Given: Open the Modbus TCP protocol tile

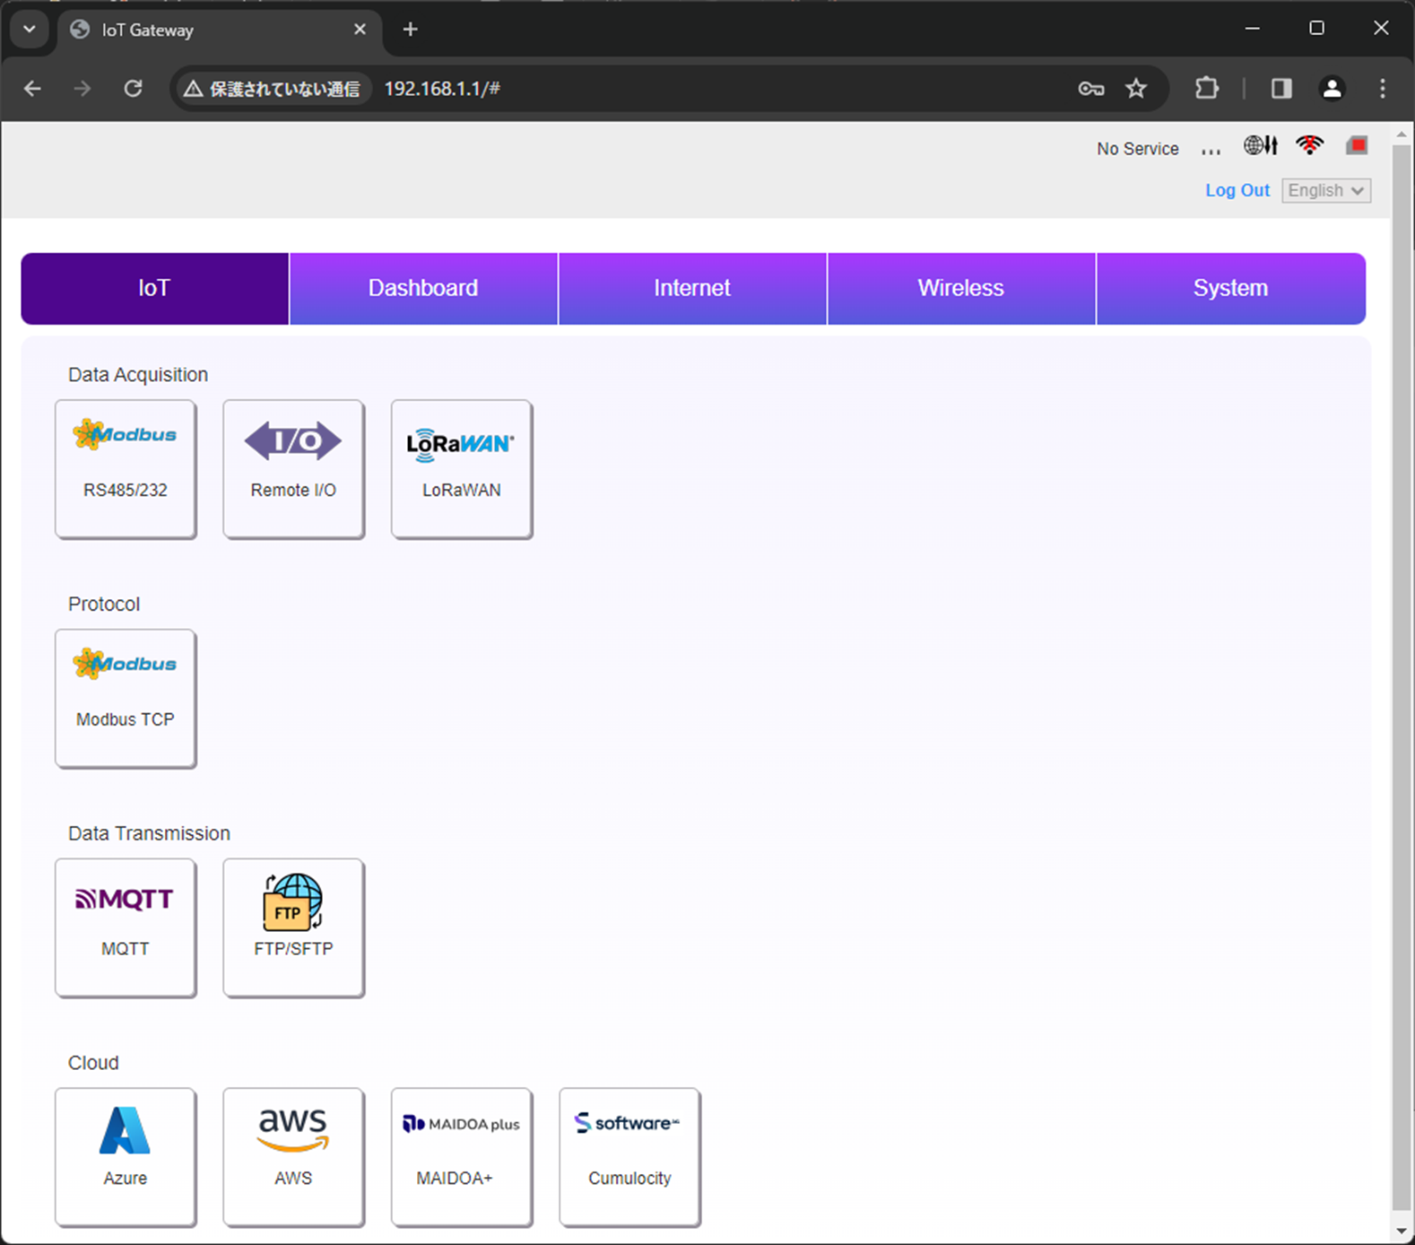Looking at the screenshot, I should tap(126, 698).
